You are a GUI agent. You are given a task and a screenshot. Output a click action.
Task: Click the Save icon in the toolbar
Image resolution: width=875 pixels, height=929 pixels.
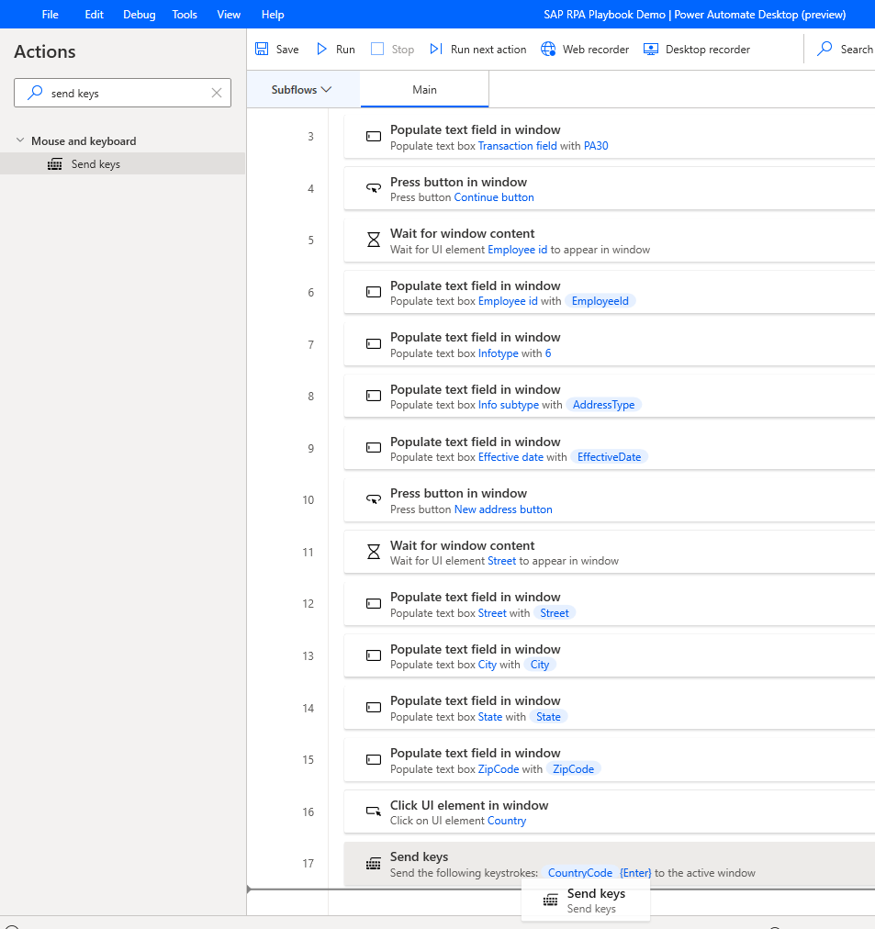[x=262, y=50]
